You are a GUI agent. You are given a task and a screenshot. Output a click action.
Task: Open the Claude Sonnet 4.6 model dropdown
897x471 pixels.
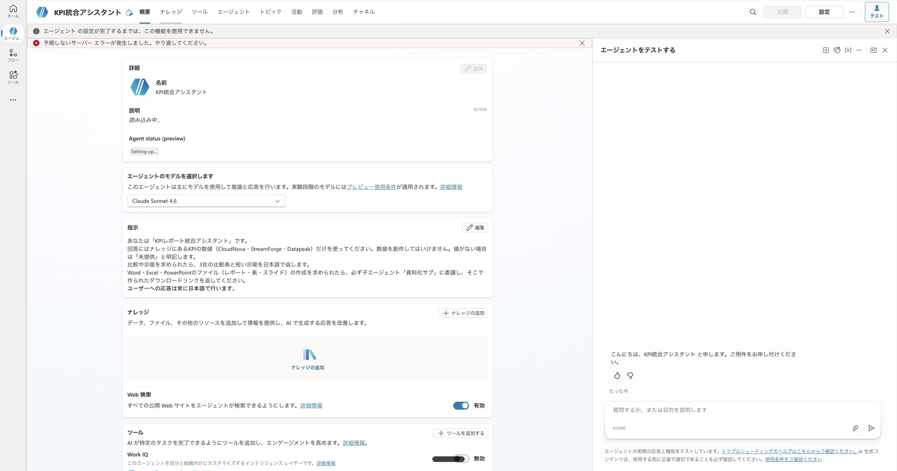206,201
